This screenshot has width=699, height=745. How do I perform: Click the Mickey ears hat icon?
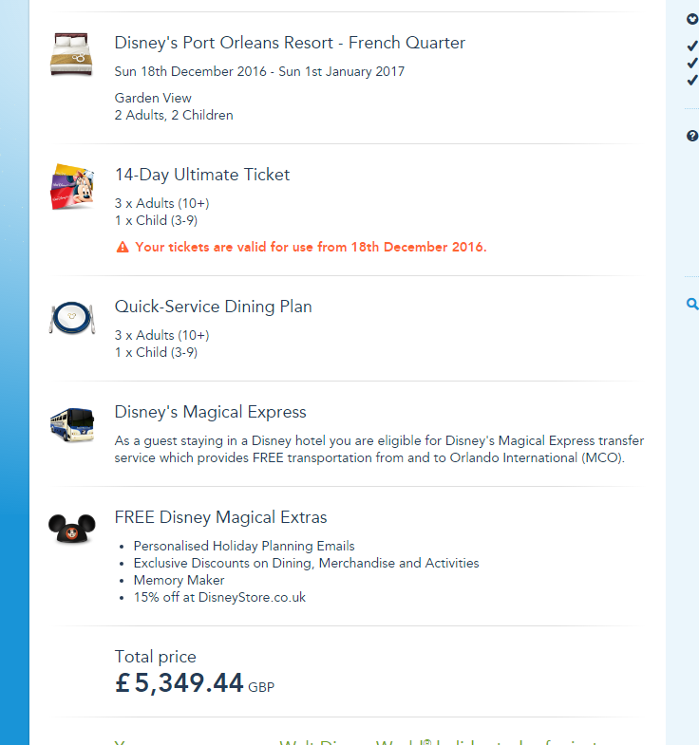point(72,528)
